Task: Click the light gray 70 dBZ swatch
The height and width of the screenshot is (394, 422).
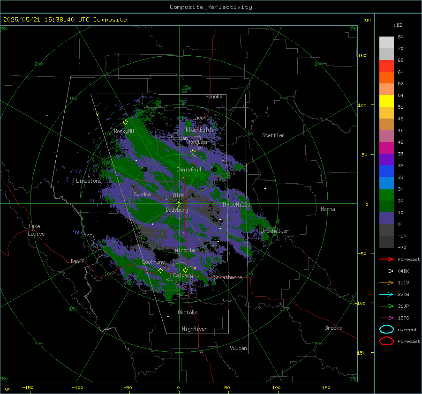Action: coord(386,42)
